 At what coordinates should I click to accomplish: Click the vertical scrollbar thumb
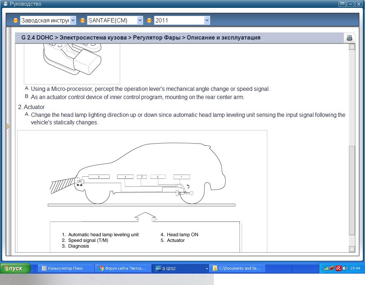coord(352,191)
